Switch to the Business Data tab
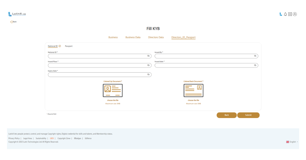Image resolution: width=306 pixels, height=160 pixels. click(133, 37)
